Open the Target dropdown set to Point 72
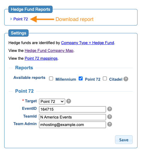 (x=52, y=101)
